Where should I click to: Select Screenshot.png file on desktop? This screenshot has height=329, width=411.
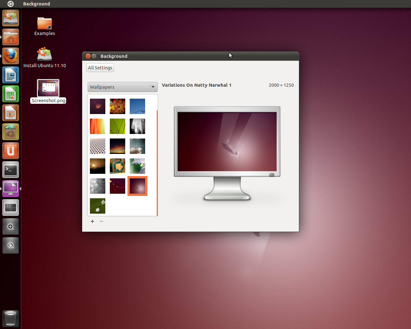point(48,92)
